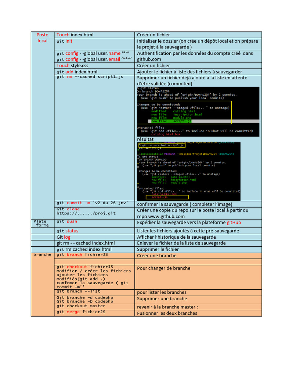
Task: Click the 'git add index.html' command
Action: point(77,72)
